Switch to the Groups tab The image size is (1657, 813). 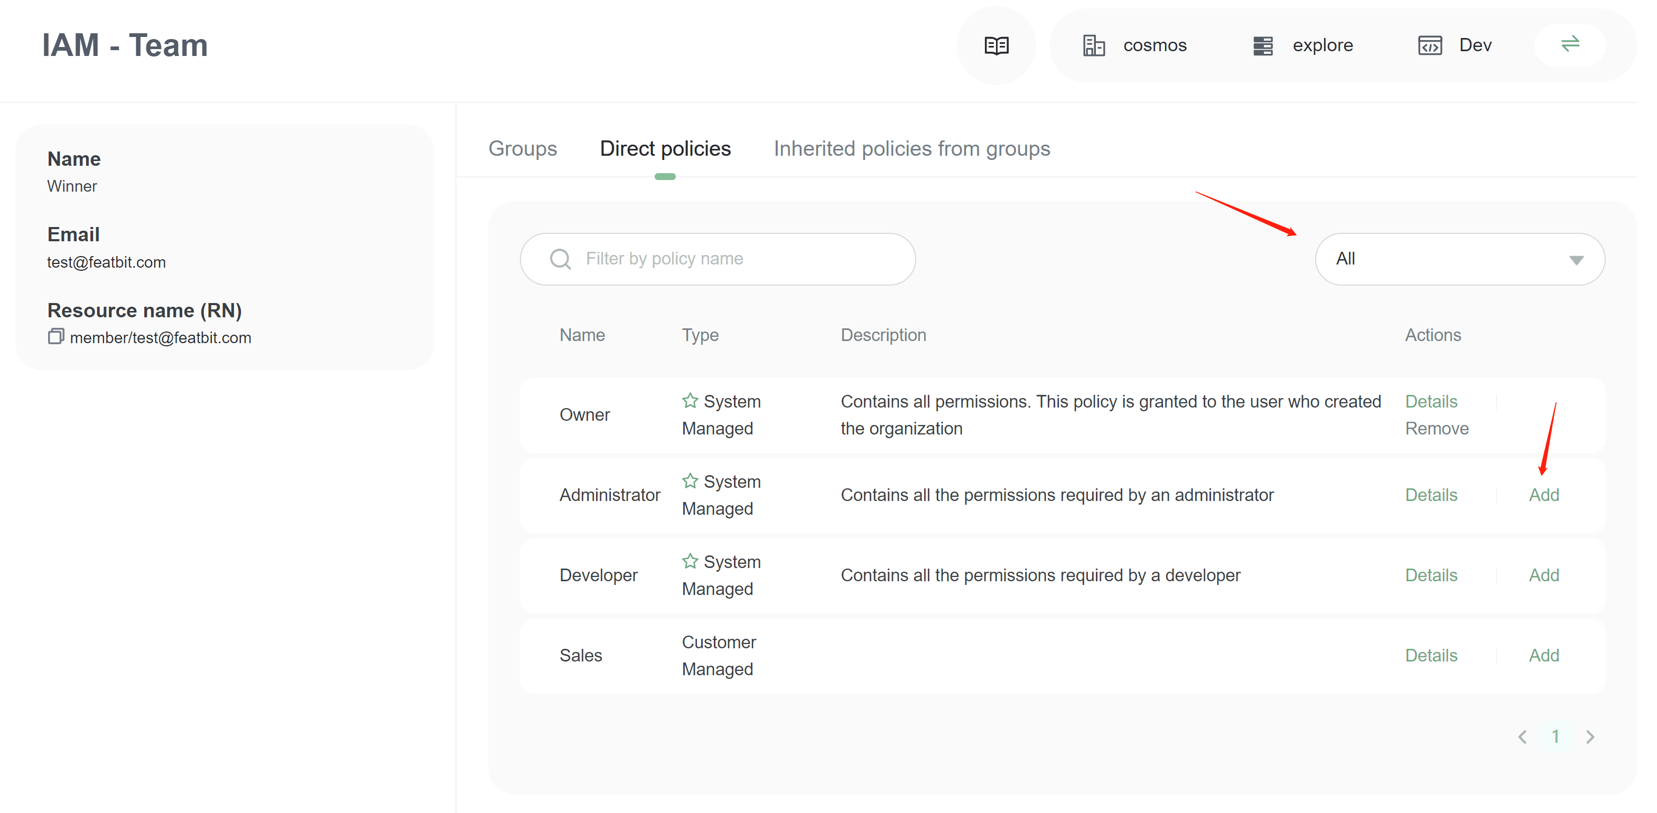coord(523,148)
